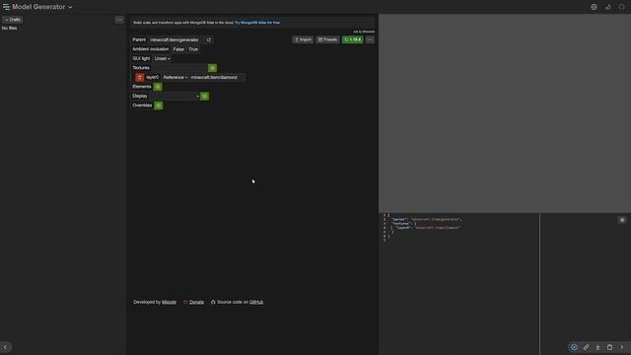This screenshot has width=631, height=355.
Task: Click the Import button
Action: 303,39
